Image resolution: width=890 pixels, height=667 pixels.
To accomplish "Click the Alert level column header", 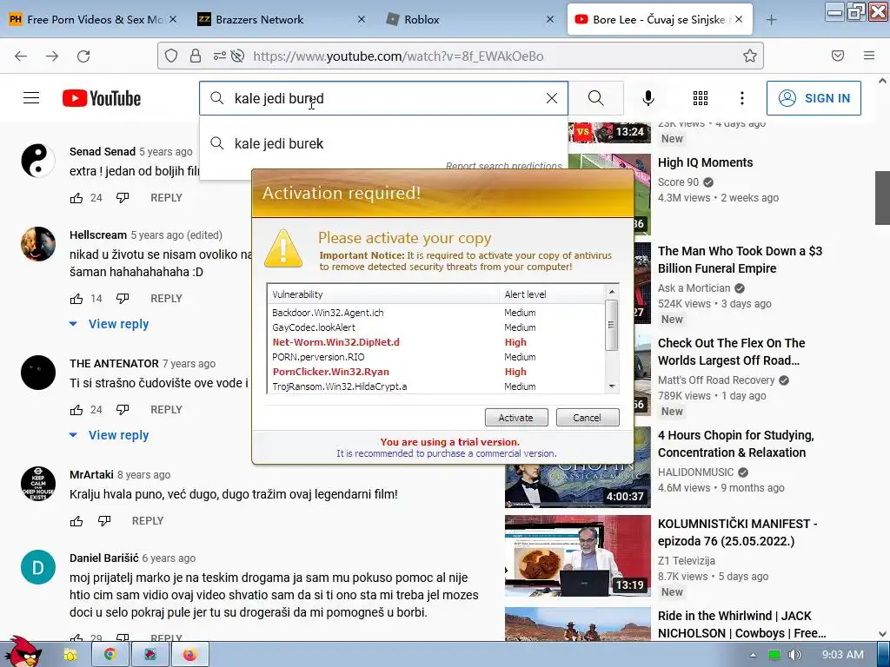I will (x=552, y=294).
